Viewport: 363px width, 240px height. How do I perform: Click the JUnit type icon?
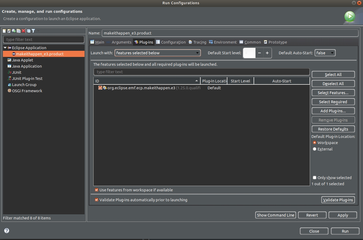(x=9, y=72)
